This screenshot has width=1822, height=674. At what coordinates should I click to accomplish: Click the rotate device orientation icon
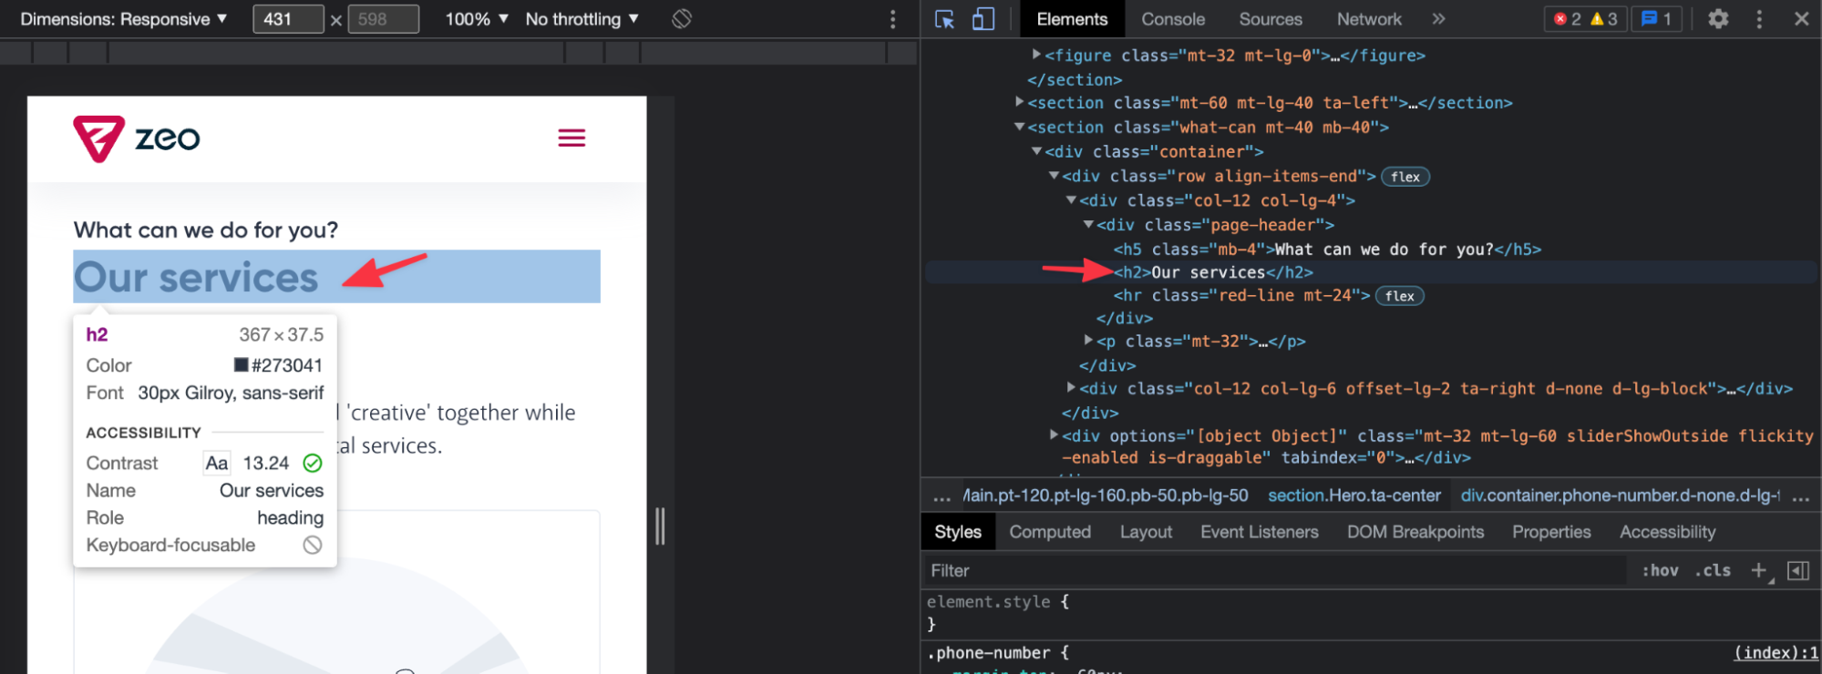[x=682, y=19]
